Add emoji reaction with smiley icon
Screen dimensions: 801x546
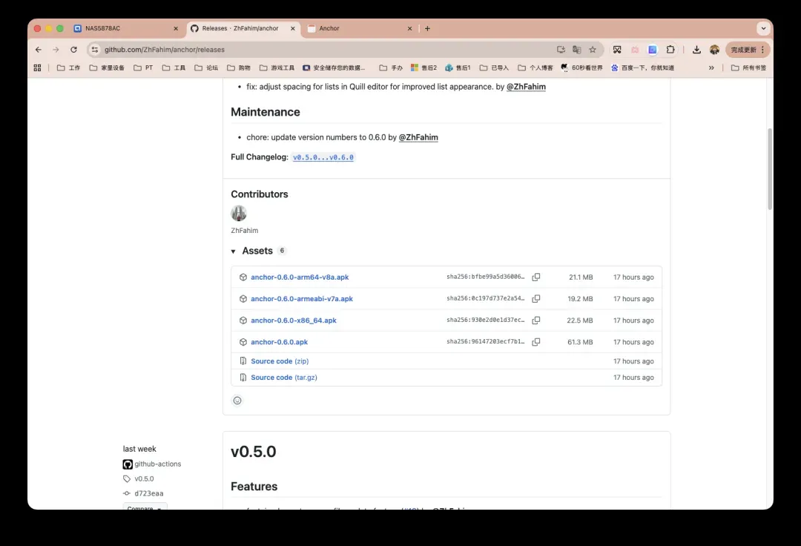[x=237, y=401]
